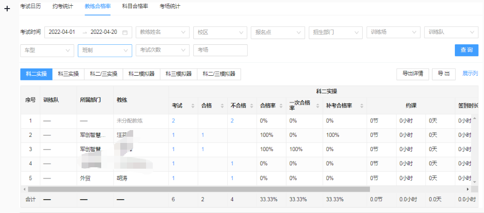Expand the 车型 dropdown
The image size is (484, 213).
click(x=47, y=50)
